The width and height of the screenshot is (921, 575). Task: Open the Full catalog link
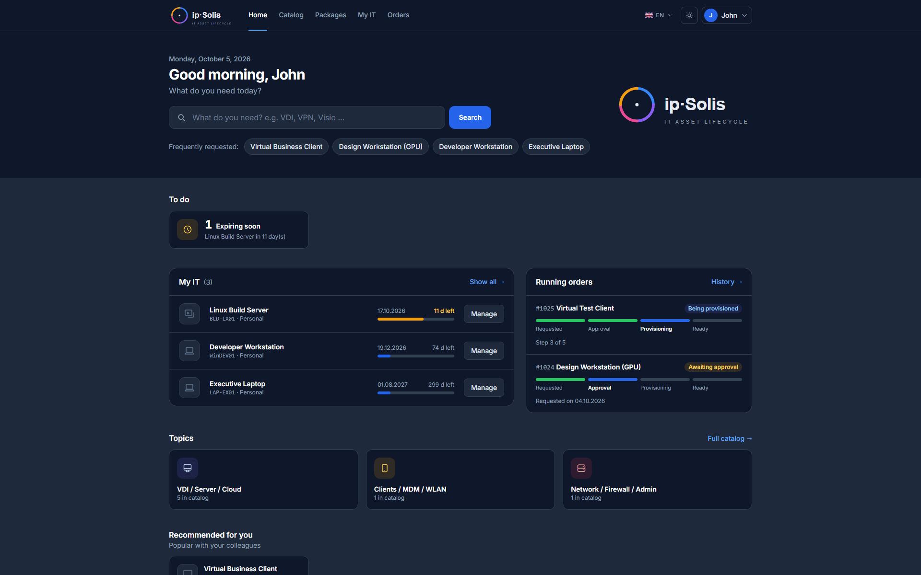click(730, 438)
